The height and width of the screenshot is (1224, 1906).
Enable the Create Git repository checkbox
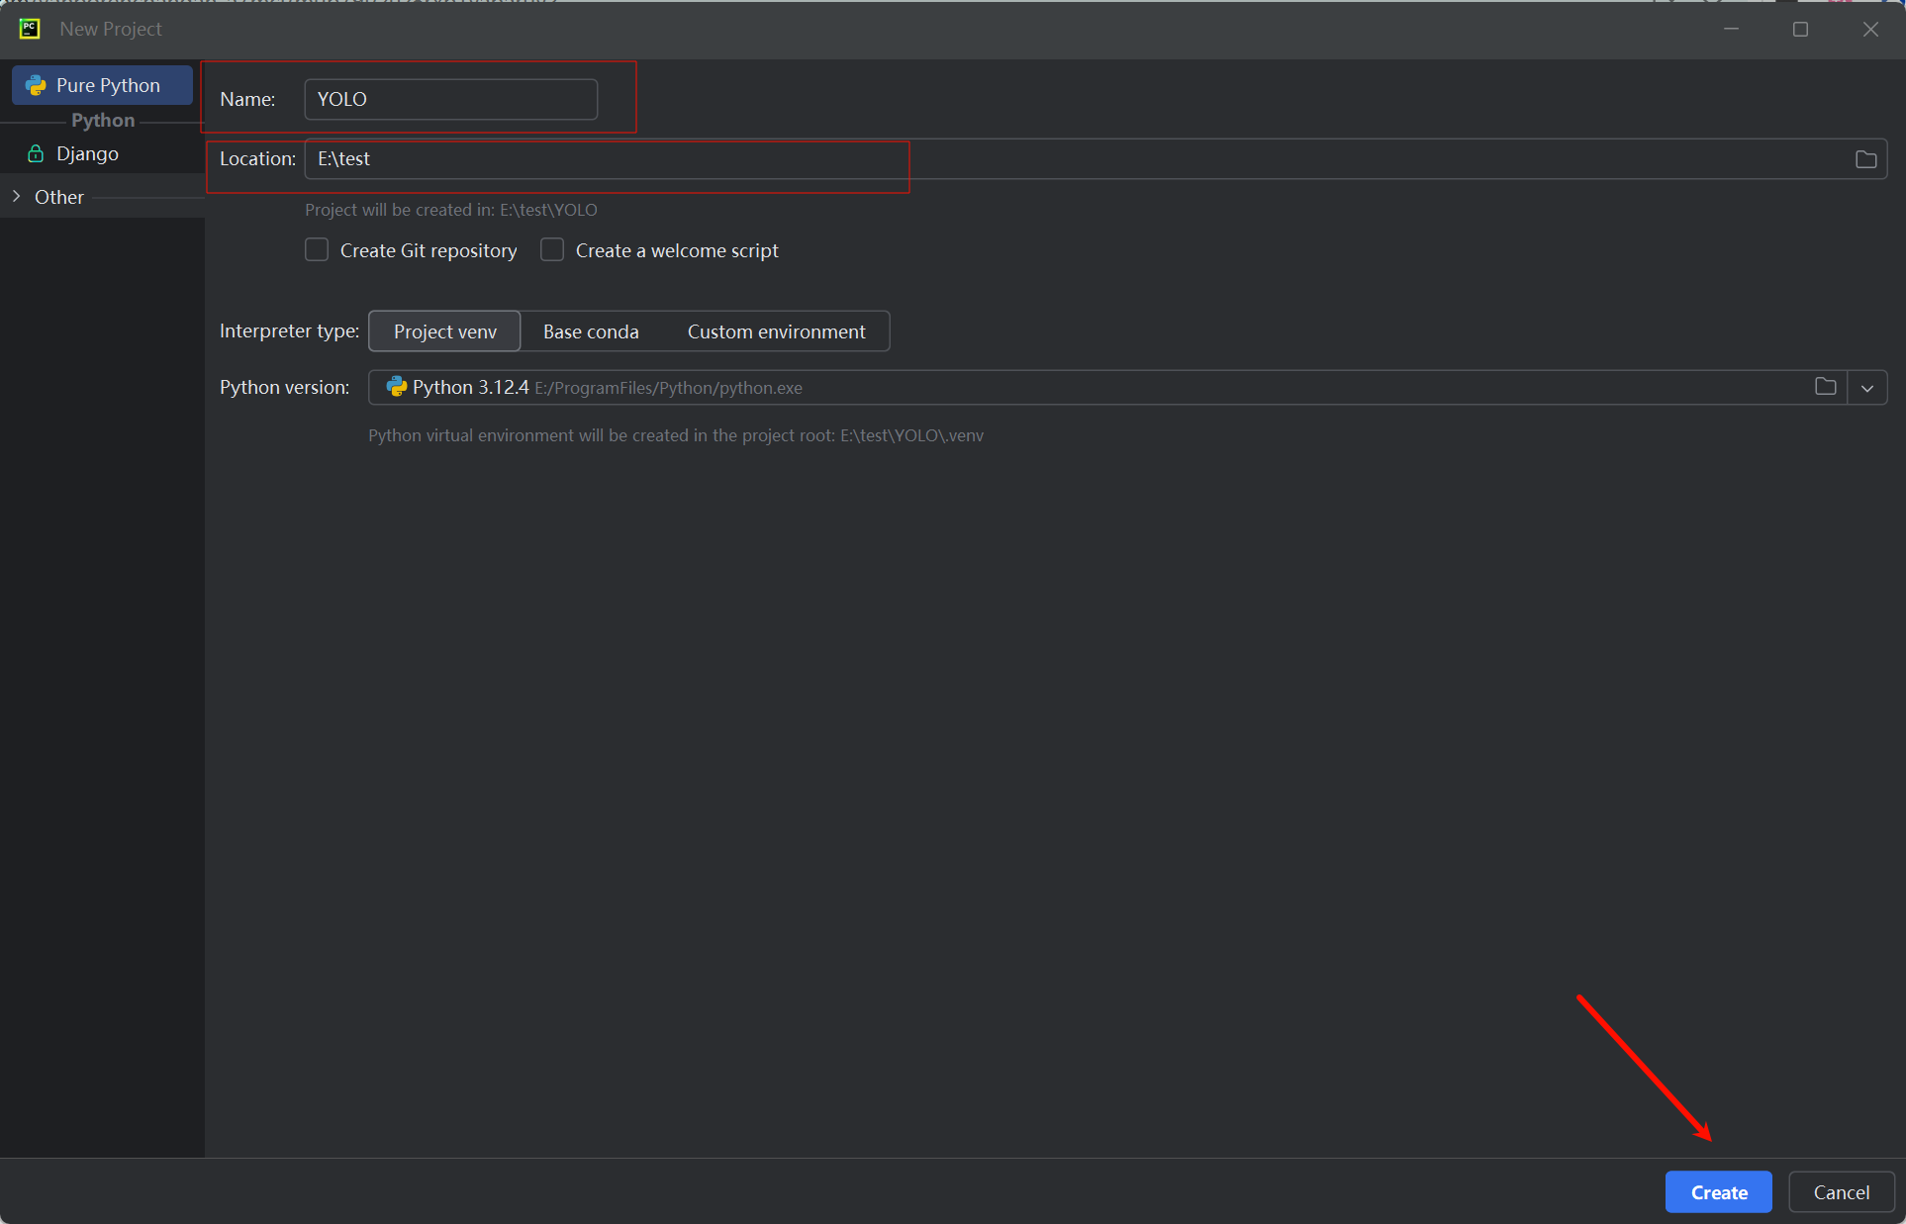317,250
